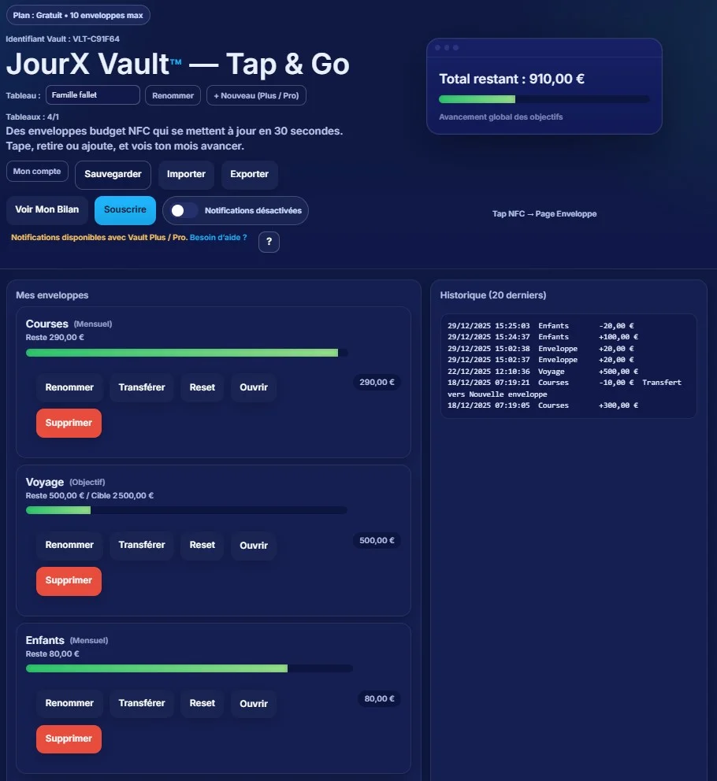Image resolution: width=717 pixels, height=781 pixels.
Task: Rename the Enfants envelope
Action: [x=69, y=703]
